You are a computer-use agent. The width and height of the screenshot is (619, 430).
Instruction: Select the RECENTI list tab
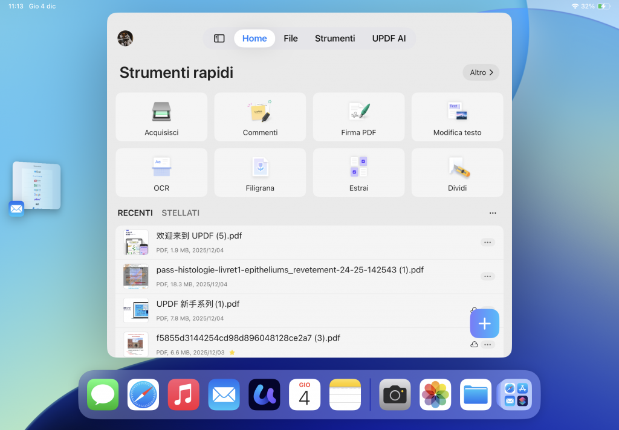(x=135, y=213)
